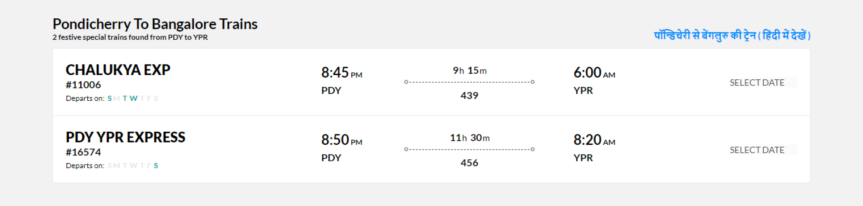This screenshot has width=863, height=206.
Task: Click the 8:50 PM departure time
Action: click(x=342, y=140)
